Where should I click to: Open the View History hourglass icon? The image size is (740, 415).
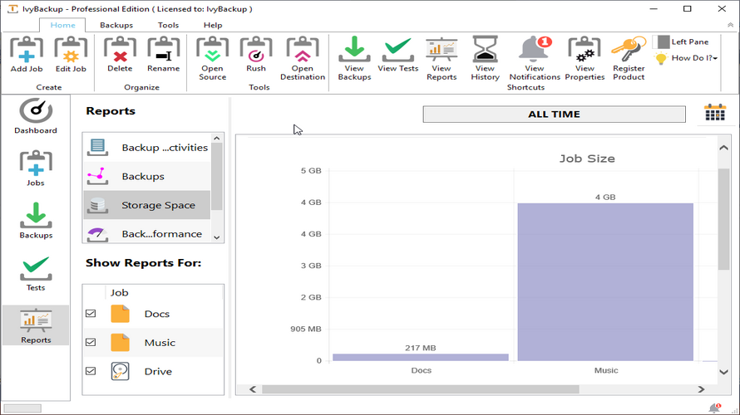click(485, 51)
